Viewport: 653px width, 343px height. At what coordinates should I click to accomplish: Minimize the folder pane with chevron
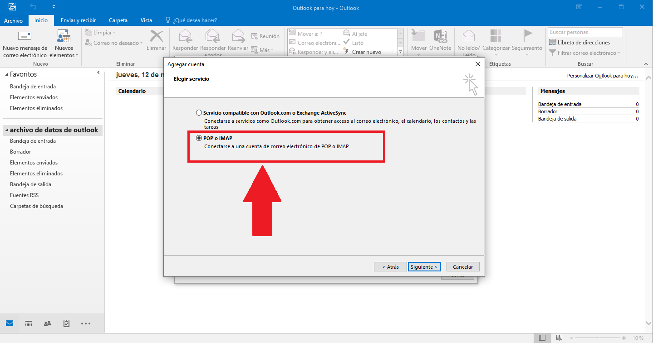point(98,72)
